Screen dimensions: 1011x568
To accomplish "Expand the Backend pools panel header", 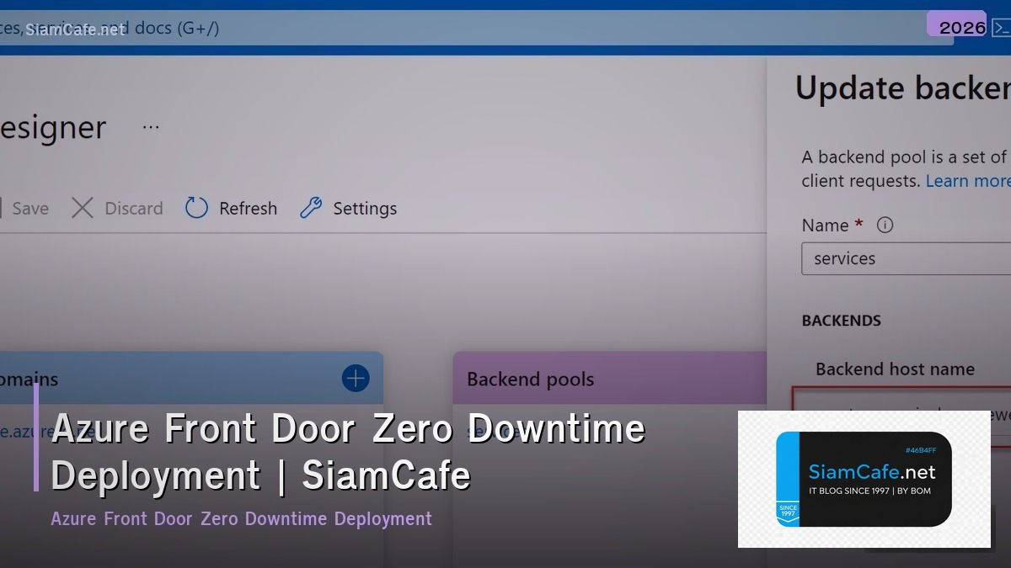I will pyautogui.click(x=529, y=379).
